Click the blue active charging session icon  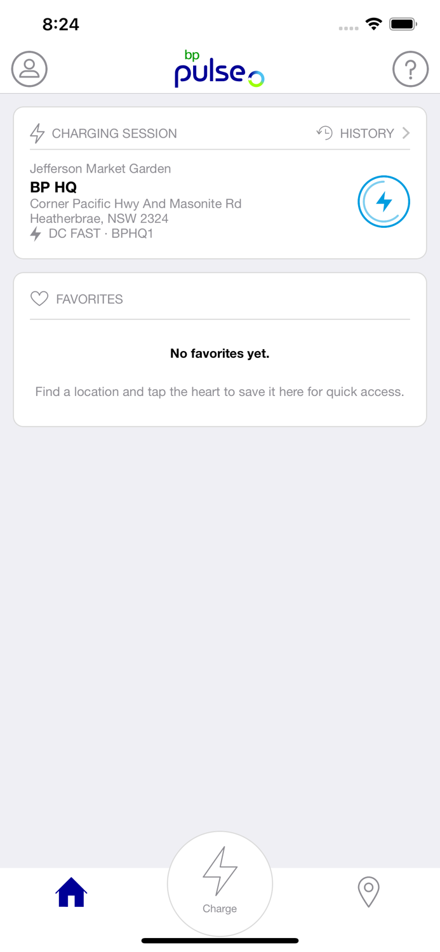(x=383, y=202)
